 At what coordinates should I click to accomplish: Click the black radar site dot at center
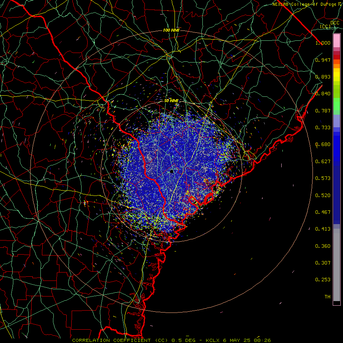click(171, 171)
